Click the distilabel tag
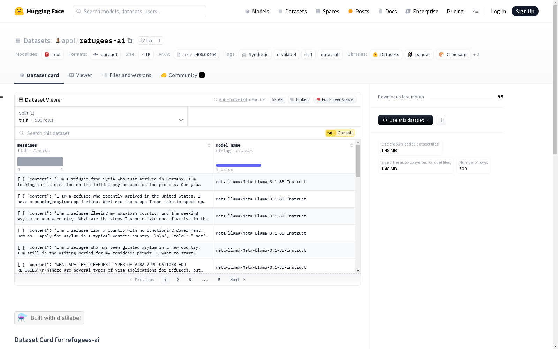558x349 pixels. pos(286,54)
